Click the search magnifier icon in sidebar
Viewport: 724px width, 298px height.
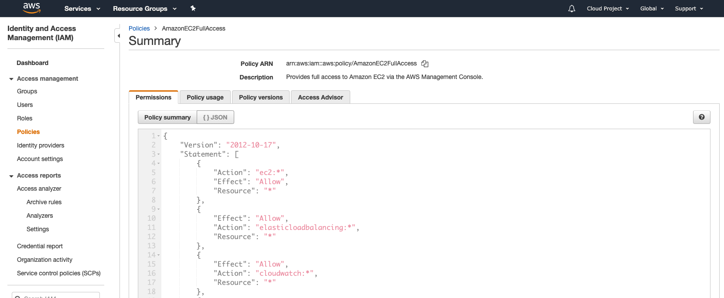click(18, 296)
